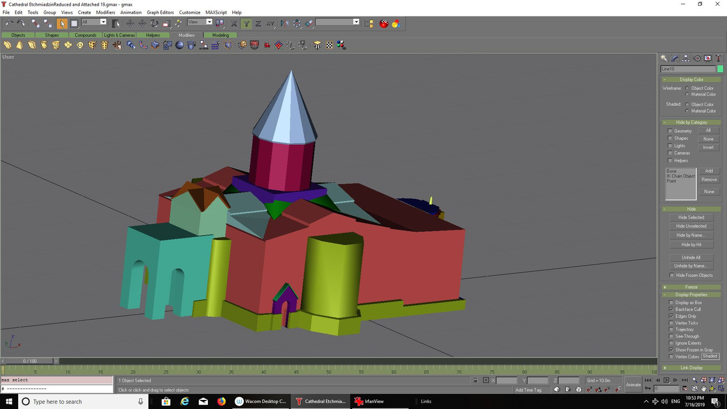Viewport: 727px width, 409px height.
Task: Switch to the Modeling tab
Action: point(220,35)
